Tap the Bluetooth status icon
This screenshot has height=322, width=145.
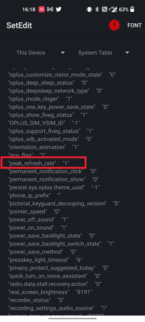point(97,9)
